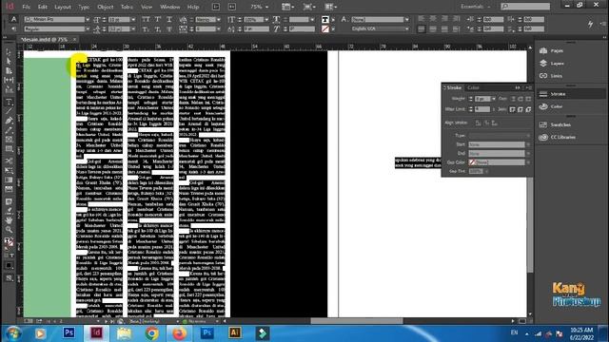Image resolution: width=609 pixels, height=342 pixels.
Task: Collapse the Stroke panel to icons
Action: pos(518,87)
